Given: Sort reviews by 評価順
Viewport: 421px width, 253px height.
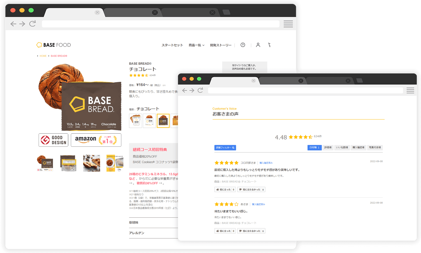Looking at the screenshot, I should pyautogui.click(x=328, y=148).
